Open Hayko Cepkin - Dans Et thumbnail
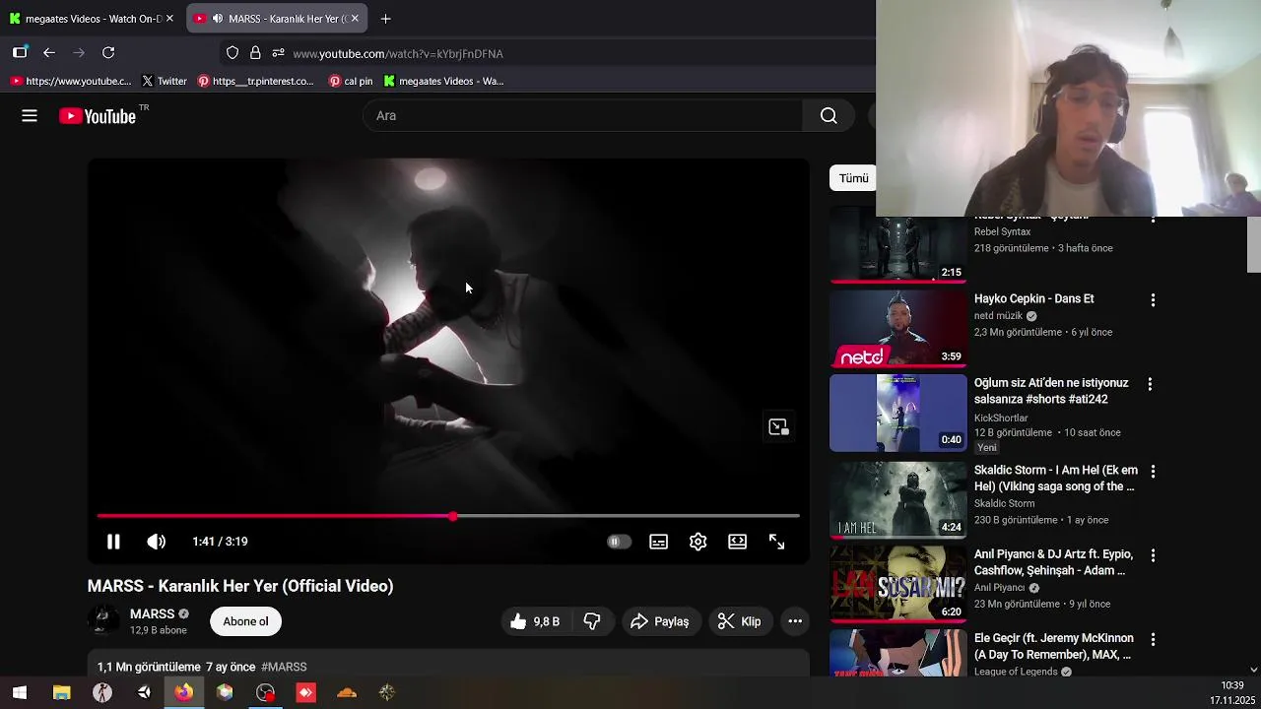The width and height of the screenshot is (1261, 709). tap(898, 328)
